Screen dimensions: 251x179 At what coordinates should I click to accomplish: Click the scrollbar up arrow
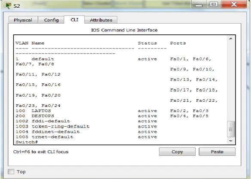click(231, 39)
